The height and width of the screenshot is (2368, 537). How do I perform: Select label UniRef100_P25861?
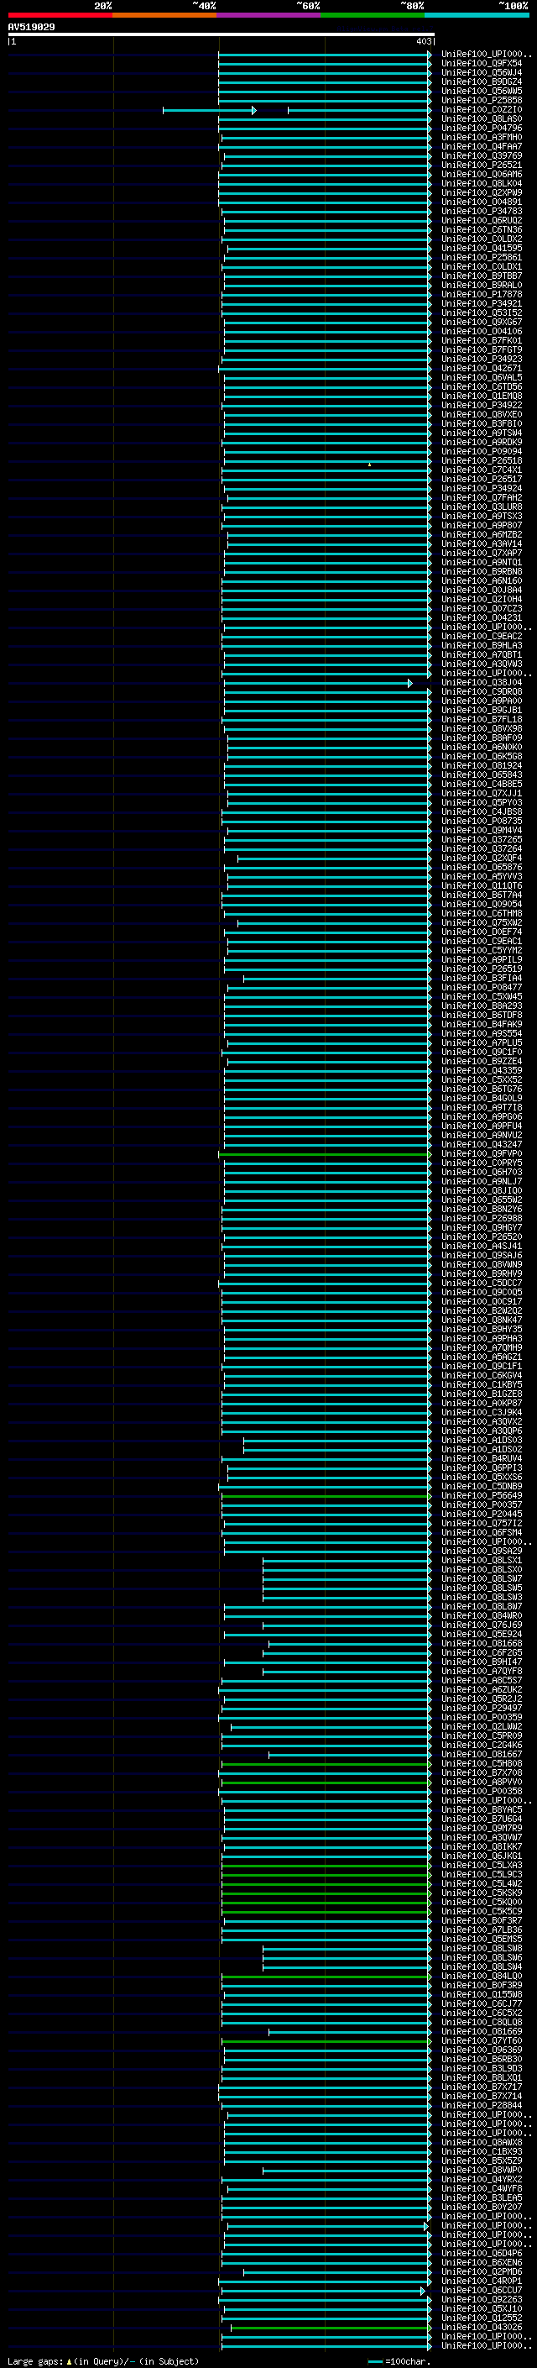(x=482, y=257)
